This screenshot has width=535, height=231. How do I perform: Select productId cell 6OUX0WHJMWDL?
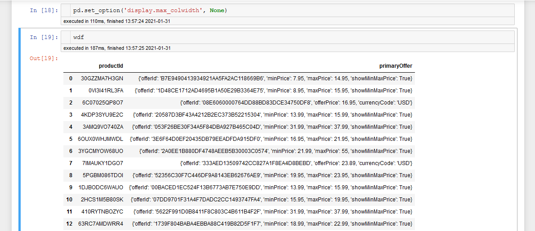pyautogui.click(x=101, y=139)
